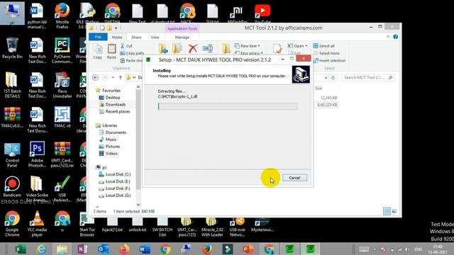
Task: Open Recycle Bin on the desktop
Action: click(12, 49)
